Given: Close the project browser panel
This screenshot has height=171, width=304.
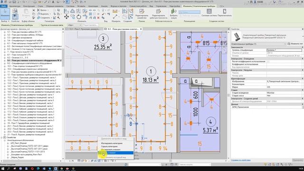Looking at the screenshot, I should point(63,29).
